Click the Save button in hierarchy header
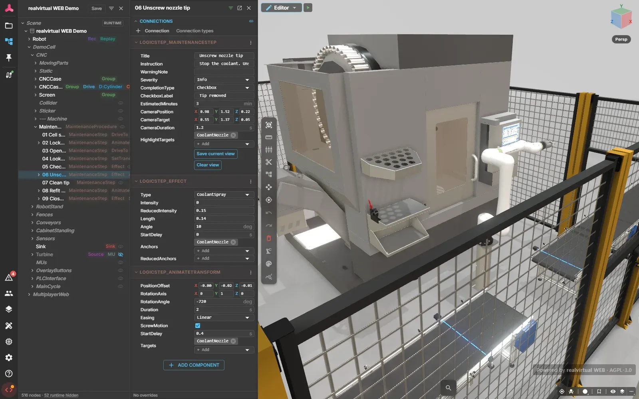This screenshot has width=639, height=399. (97, 8)
